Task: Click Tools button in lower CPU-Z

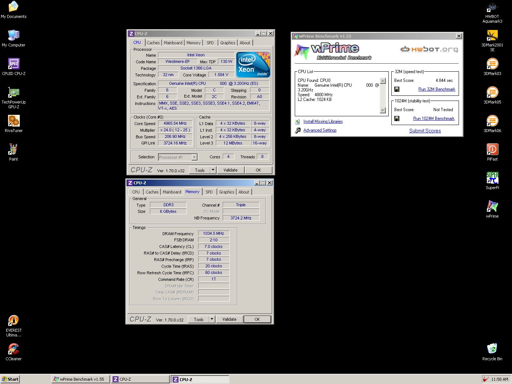Action: point(199,319)
